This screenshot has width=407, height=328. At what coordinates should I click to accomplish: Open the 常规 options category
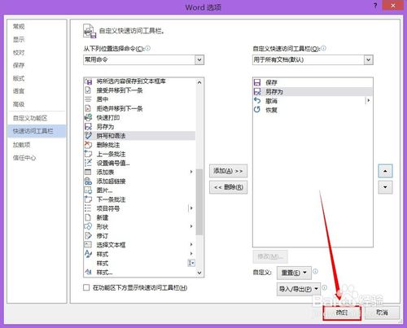(x=19, y=26)
